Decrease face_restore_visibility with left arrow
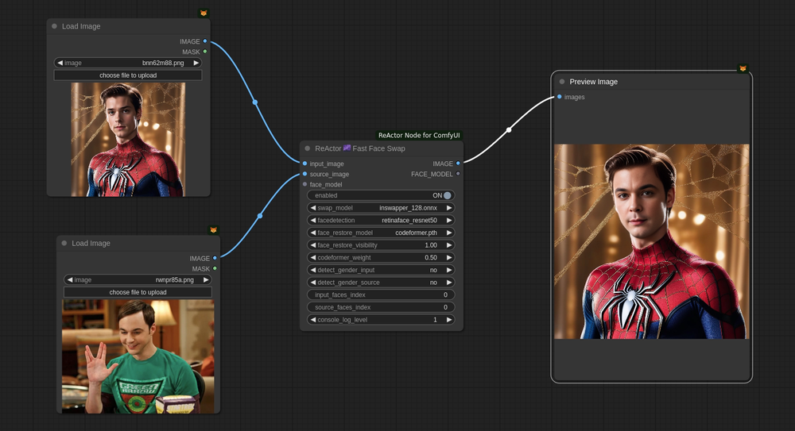 coord(312,245)
